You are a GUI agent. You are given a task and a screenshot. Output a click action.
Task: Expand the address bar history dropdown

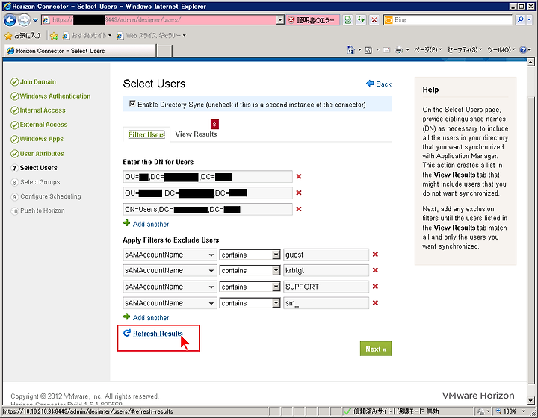pos(280,20)
